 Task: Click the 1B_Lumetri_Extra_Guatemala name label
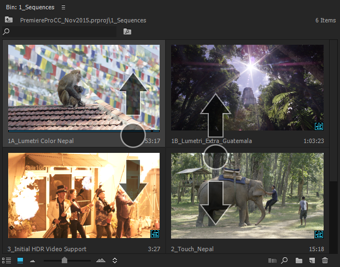[212, 141]
